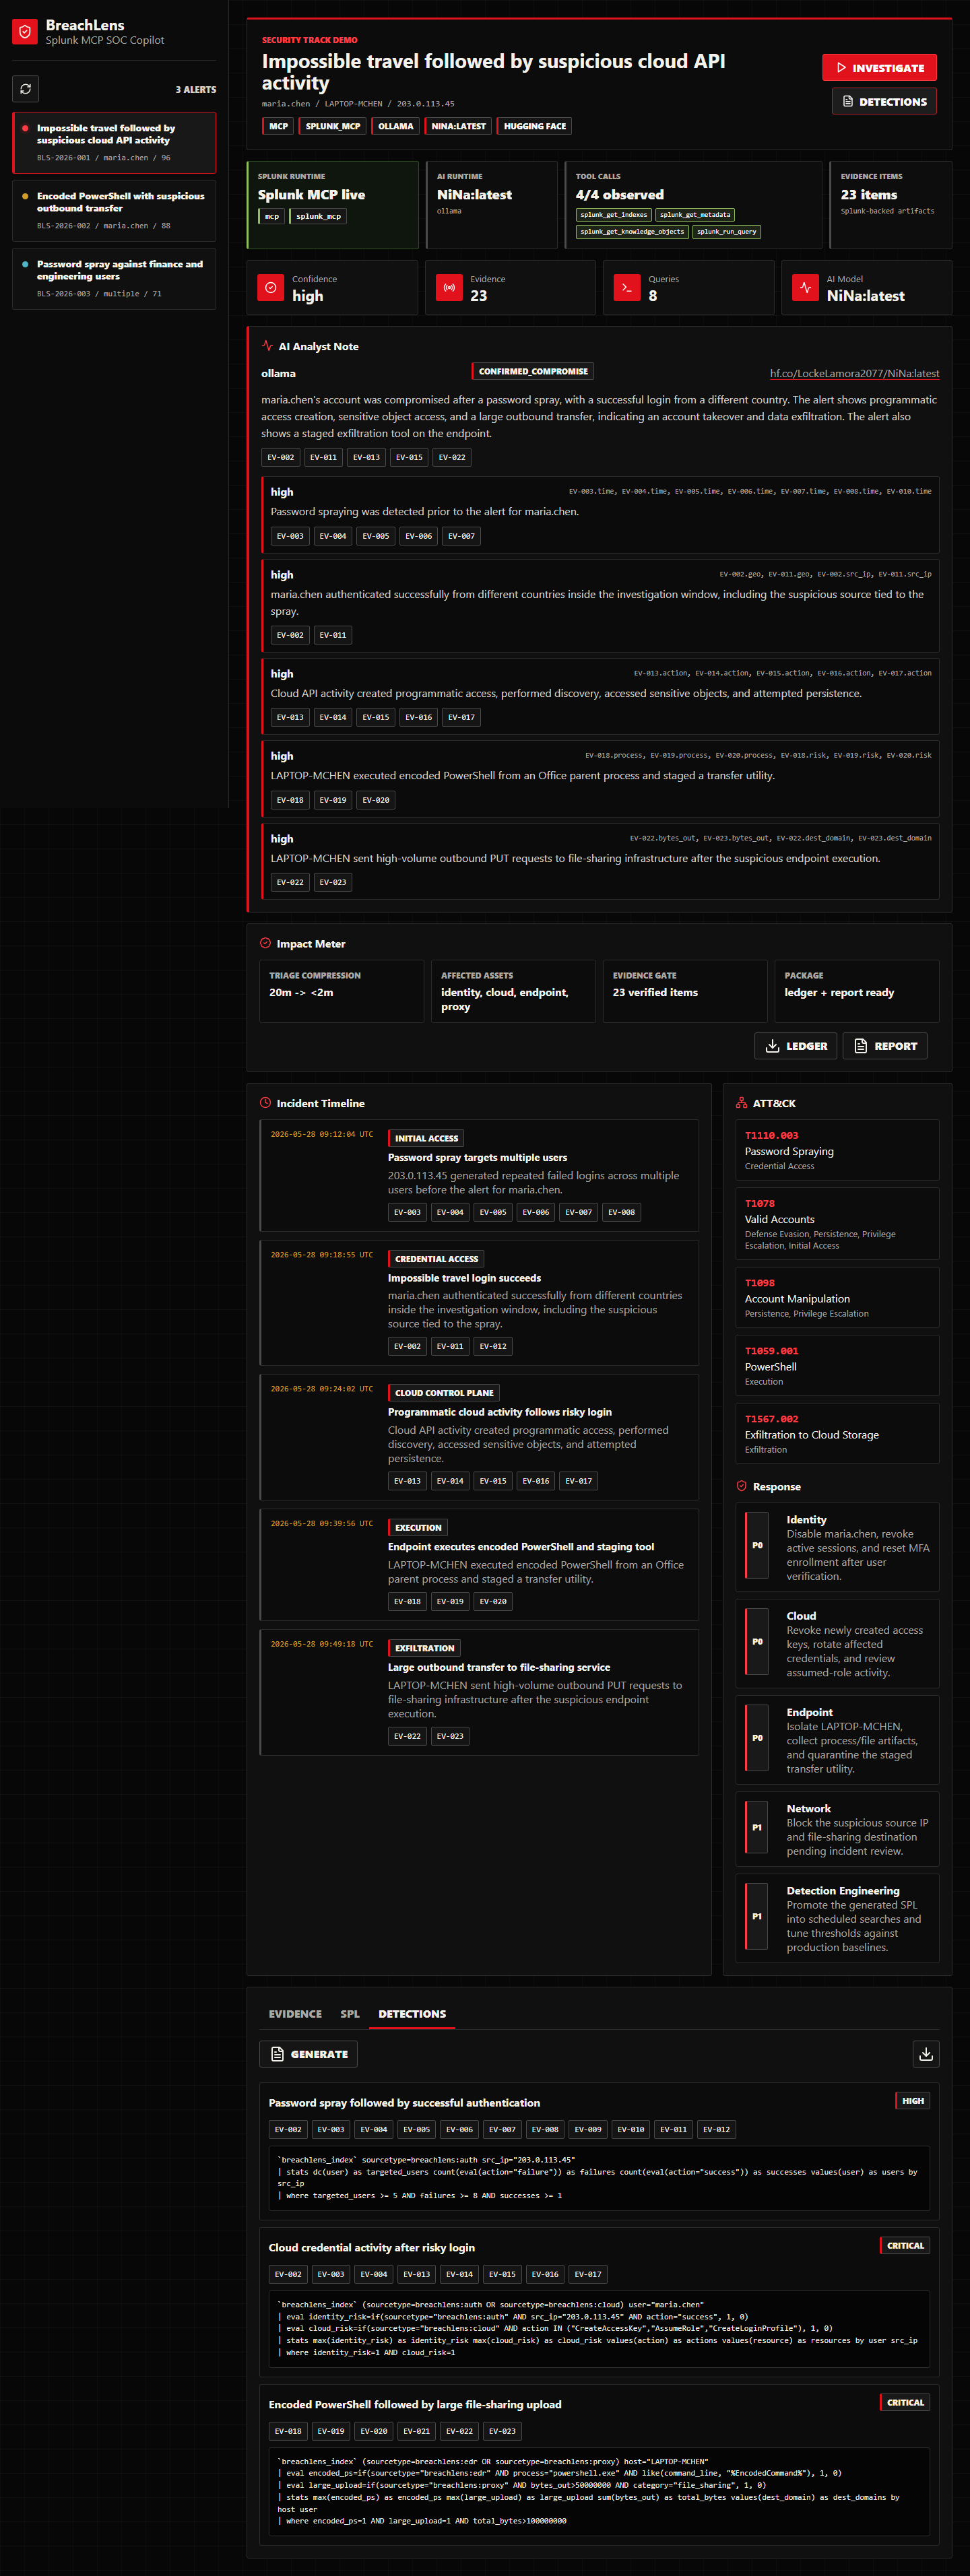This screenshot has height=2576, width=970.
Task: Click the SPLUNK_MCP header tag
Action: point(332,126)
